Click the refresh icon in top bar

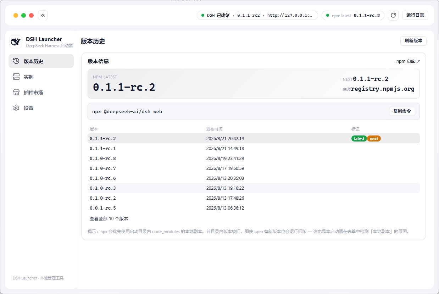393,15
